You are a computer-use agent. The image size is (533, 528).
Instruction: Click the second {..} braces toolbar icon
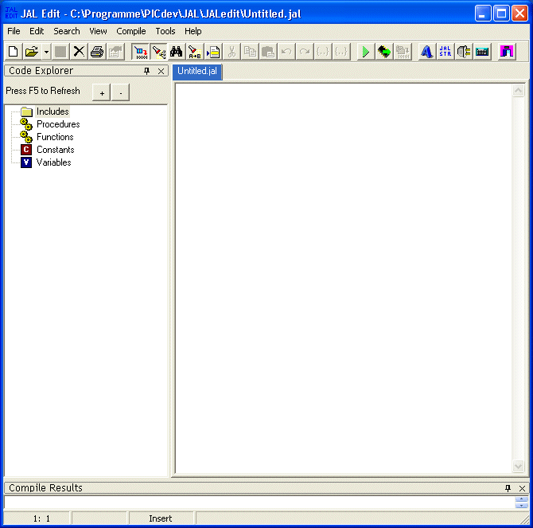(x=341, y=52)
